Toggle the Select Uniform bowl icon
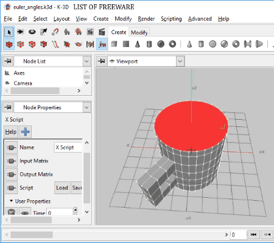The image size is (274, 243). click(x=79, y=44)
